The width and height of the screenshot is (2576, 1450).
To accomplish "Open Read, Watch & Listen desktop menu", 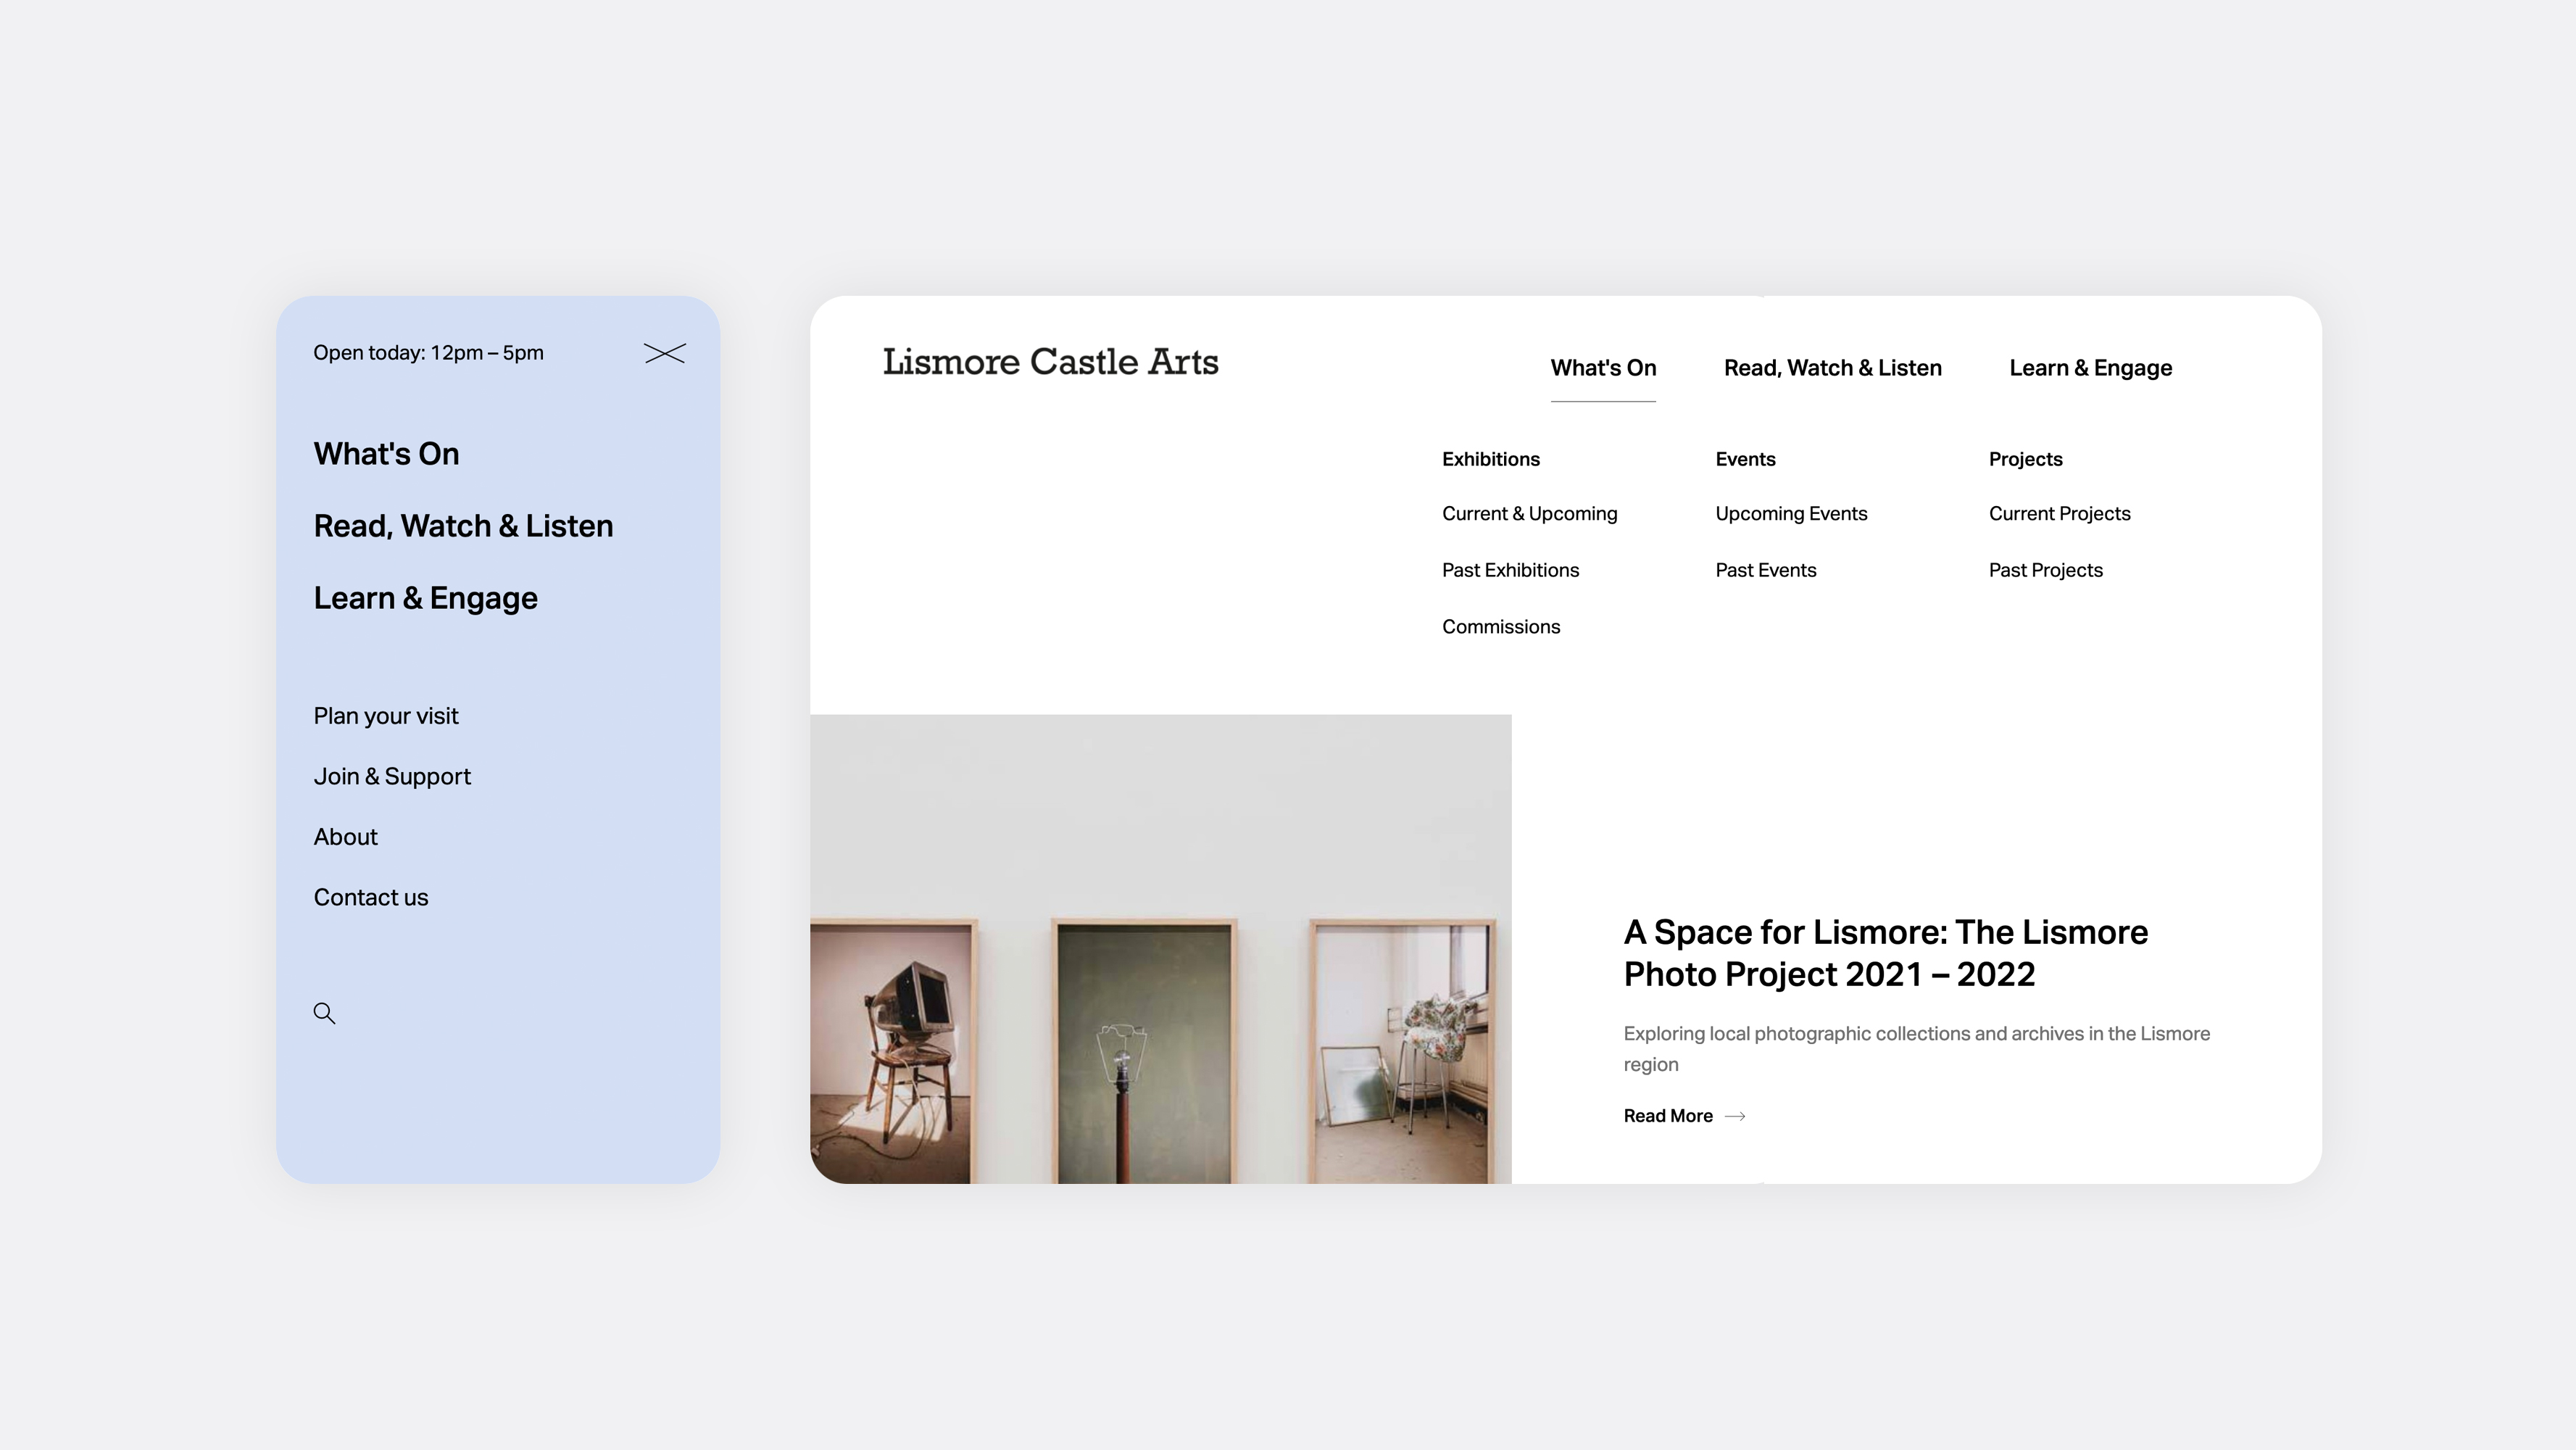I will tap(1832, 368).
